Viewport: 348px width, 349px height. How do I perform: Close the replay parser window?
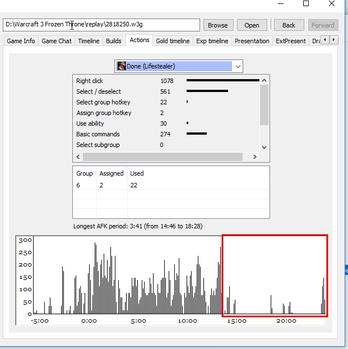(332, 3)
